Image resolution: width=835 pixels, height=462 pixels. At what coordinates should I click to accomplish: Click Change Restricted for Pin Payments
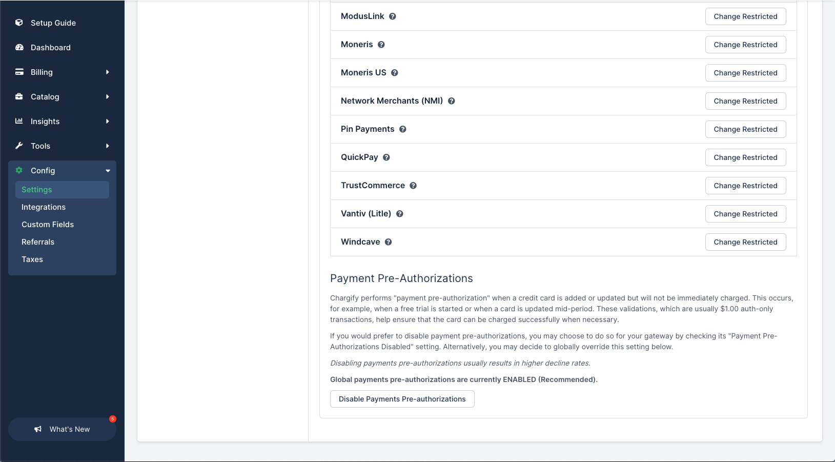745,129
